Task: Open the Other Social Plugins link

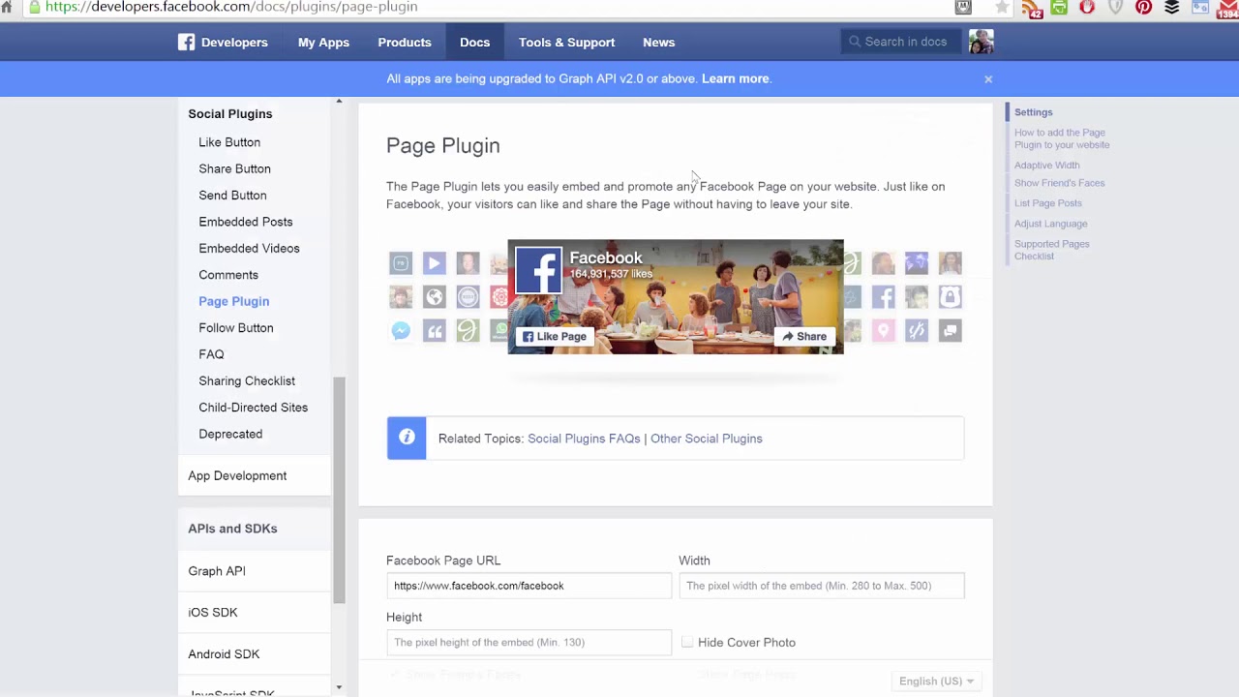Action: pos(707,439)
